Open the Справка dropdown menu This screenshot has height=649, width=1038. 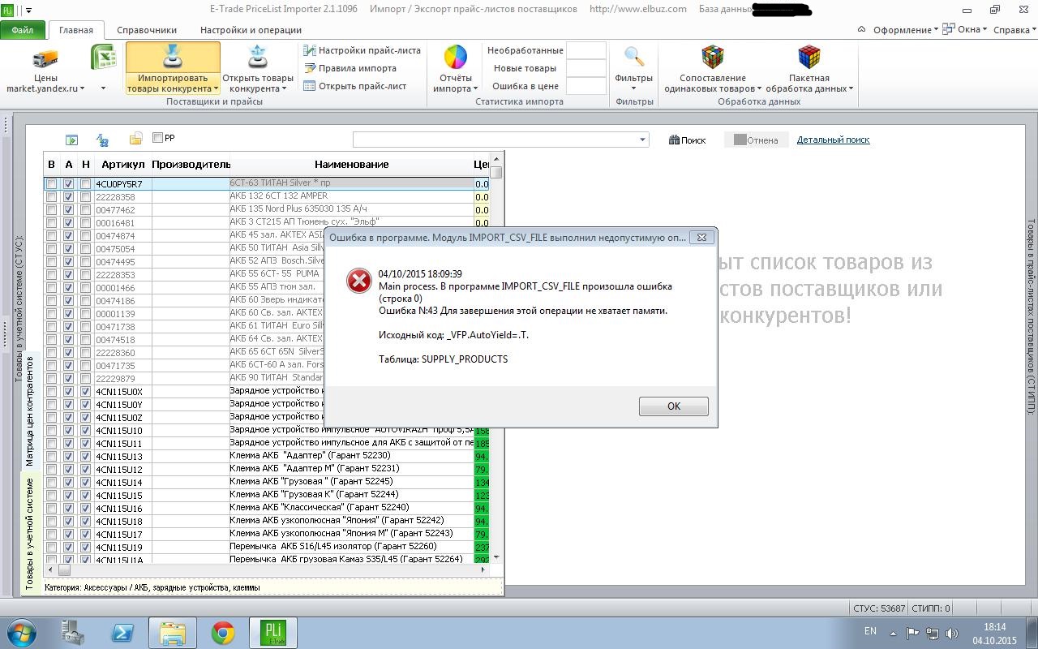pyautogui.click(x=1014, y=30)
